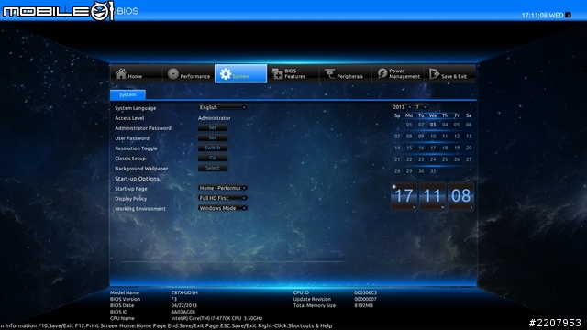Open the Power Management tab
The width and height of the screenshot is (587, 330).
(397, 73)
